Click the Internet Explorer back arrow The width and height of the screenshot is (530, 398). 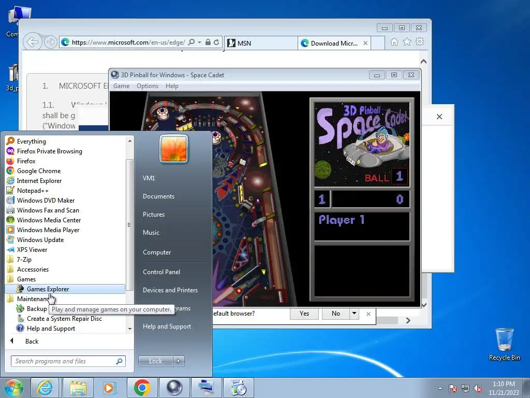(33, 42)
